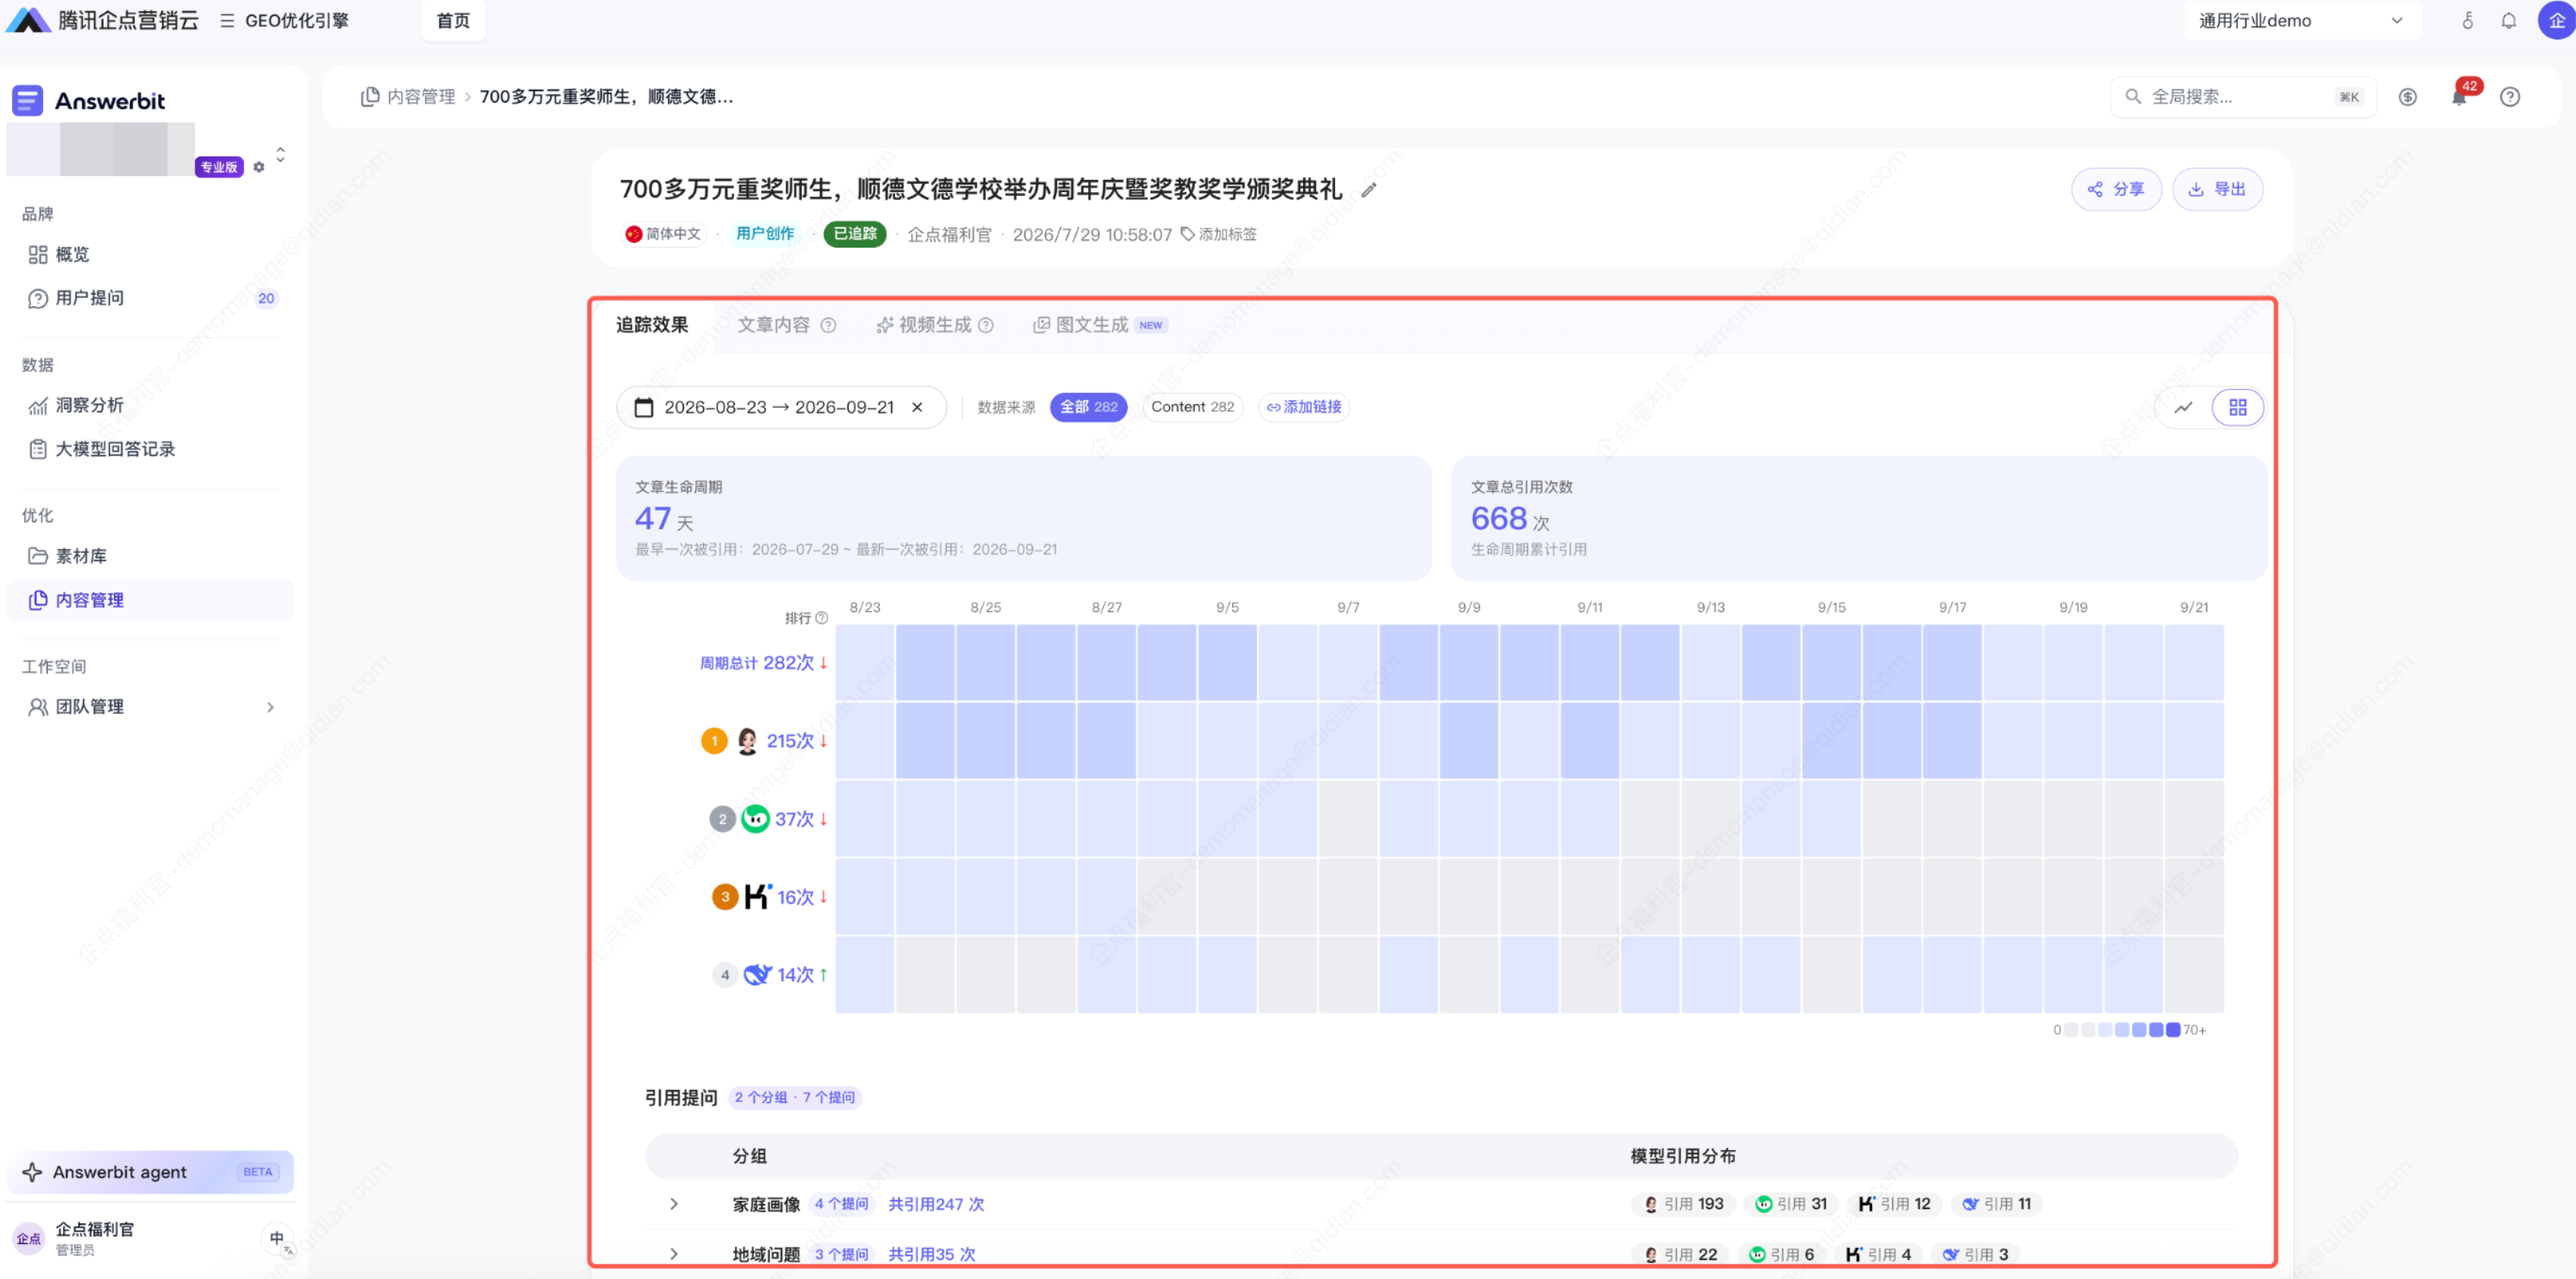This screenshot has height=1279, width=2576.
Task: Click the 导出 export button
Action: [x=2217, y=190]
